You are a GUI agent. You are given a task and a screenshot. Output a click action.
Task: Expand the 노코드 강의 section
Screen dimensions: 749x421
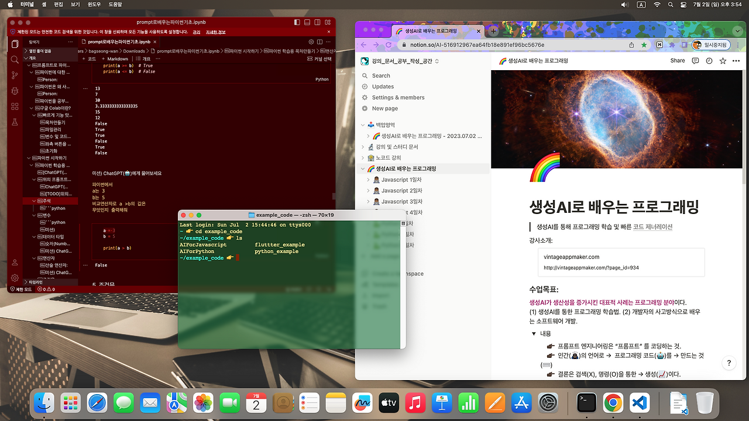point(363,157)
